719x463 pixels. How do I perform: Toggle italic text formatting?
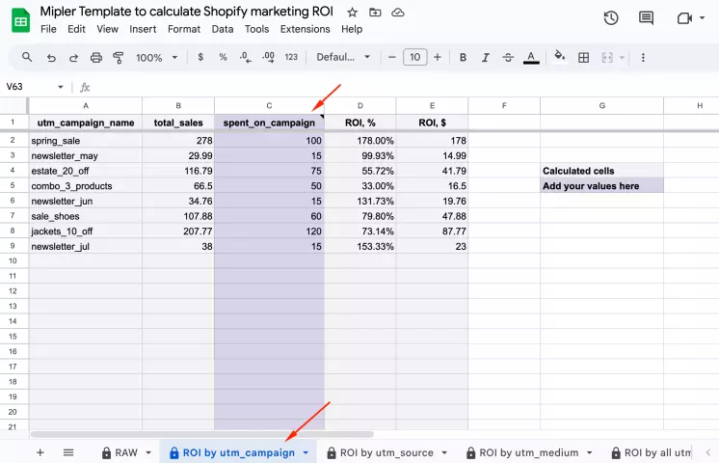coord(486,58)
